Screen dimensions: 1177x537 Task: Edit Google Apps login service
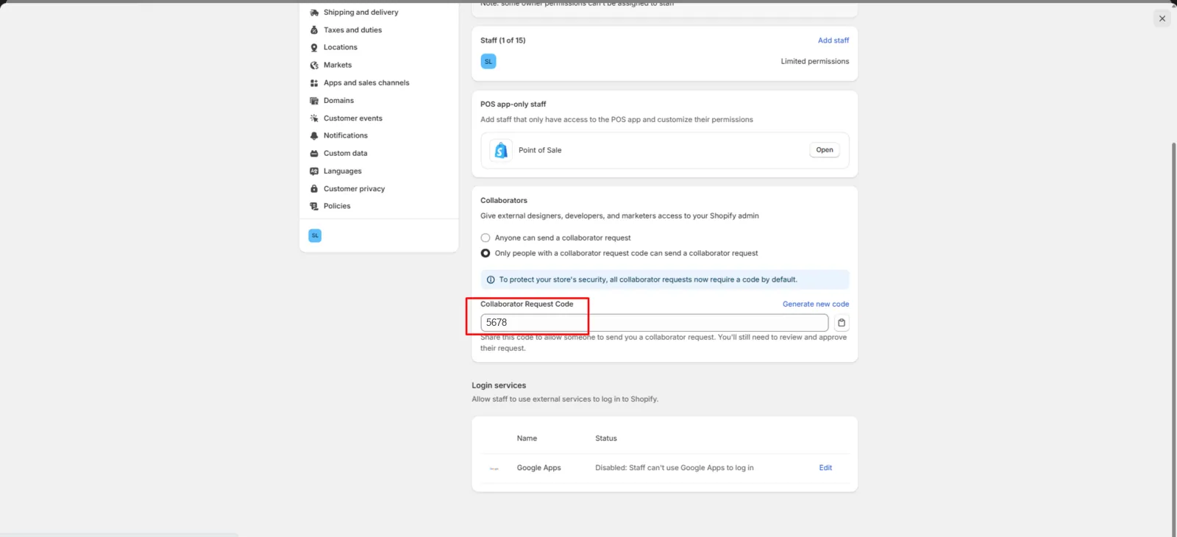825,468
